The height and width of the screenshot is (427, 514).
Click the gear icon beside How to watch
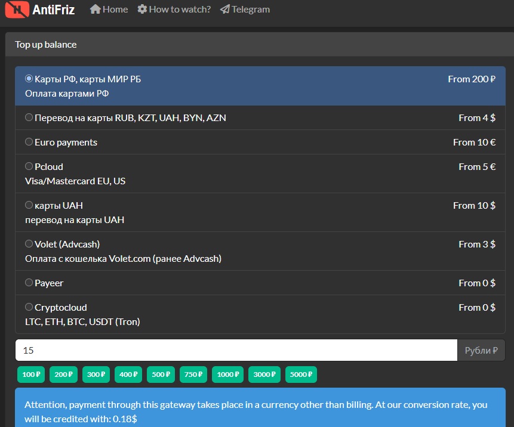pos(142,9)
